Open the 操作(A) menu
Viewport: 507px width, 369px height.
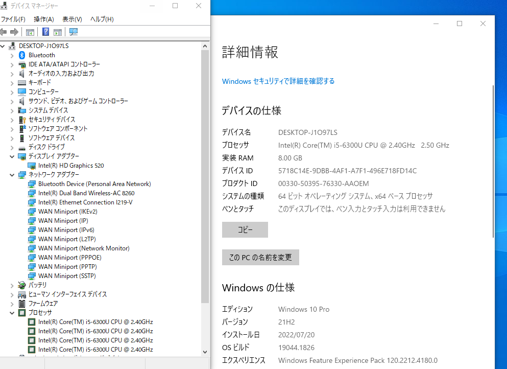pyautogui.click(x=43, y=19)
